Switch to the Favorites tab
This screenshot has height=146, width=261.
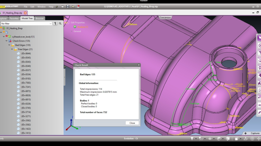pos(14,18)
